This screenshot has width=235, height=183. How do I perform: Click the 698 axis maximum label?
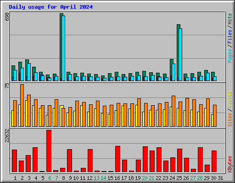tap(7, 16)
